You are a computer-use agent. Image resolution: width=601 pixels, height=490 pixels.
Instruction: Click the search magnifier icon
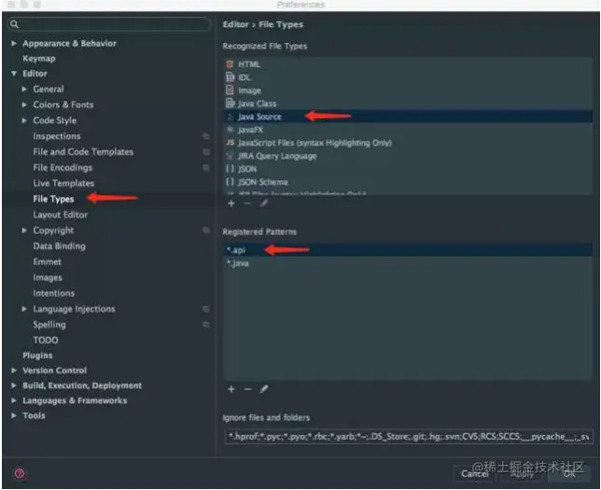[x=15, y=24]
